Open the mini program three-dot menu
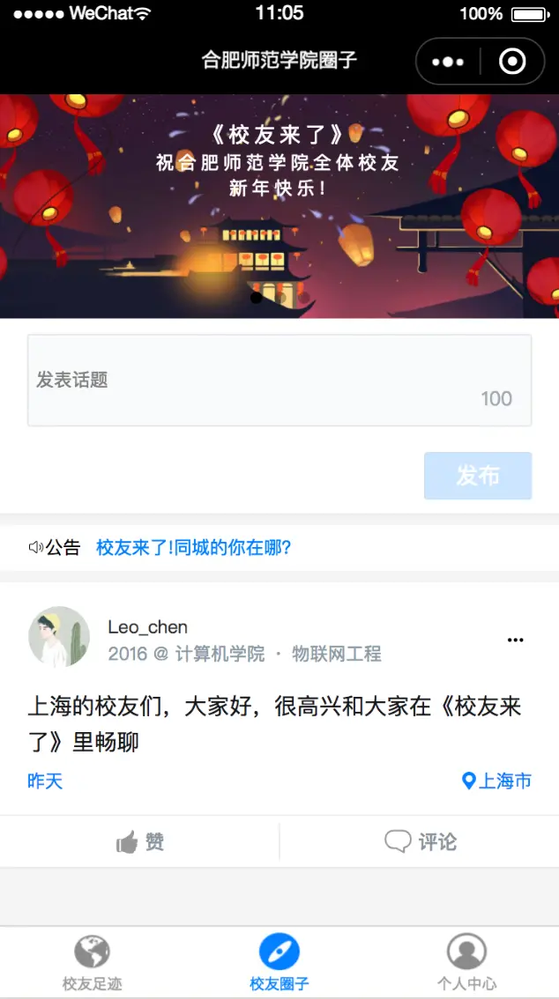The image size is (559, 999). tap(447, 62)
